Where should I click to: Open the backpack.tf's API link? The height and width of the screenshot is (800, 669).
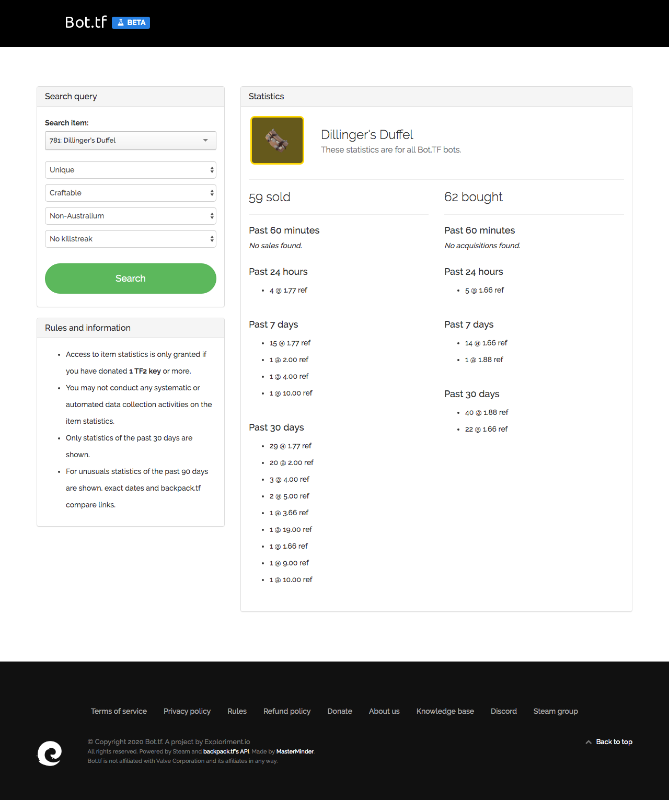tap(226, 751)
